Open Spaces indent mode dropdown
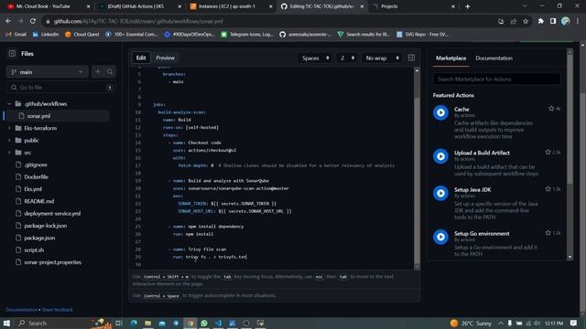Screen dimensions: 586x329 (315, 58)
